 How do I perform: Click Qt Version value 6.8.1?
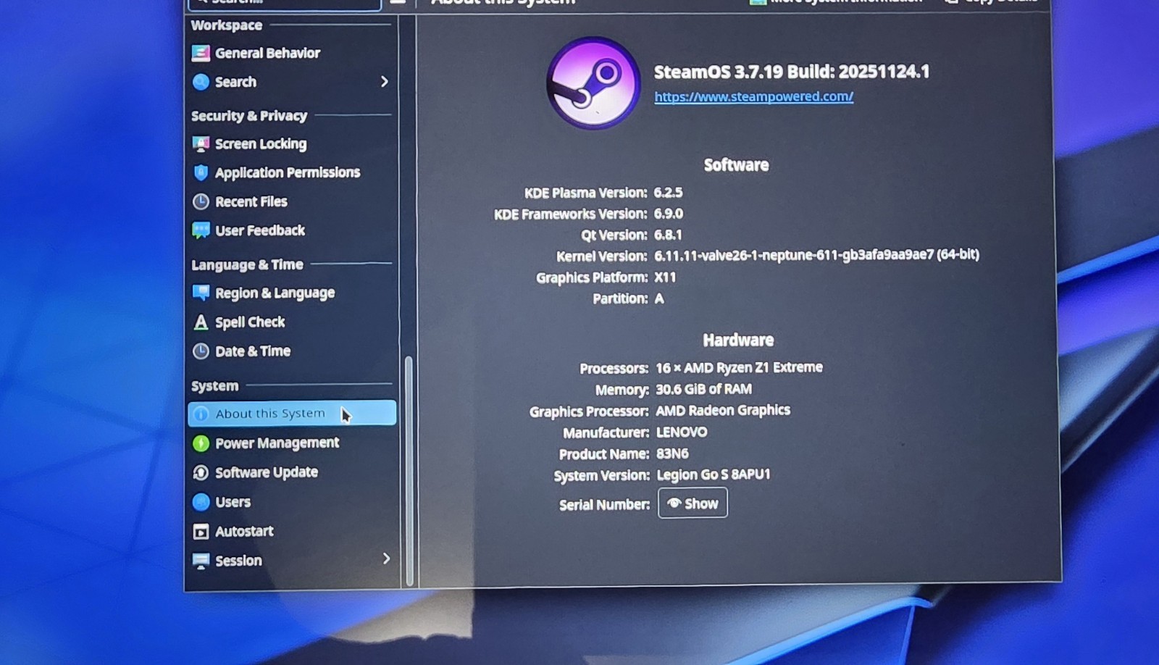[668, 235]
